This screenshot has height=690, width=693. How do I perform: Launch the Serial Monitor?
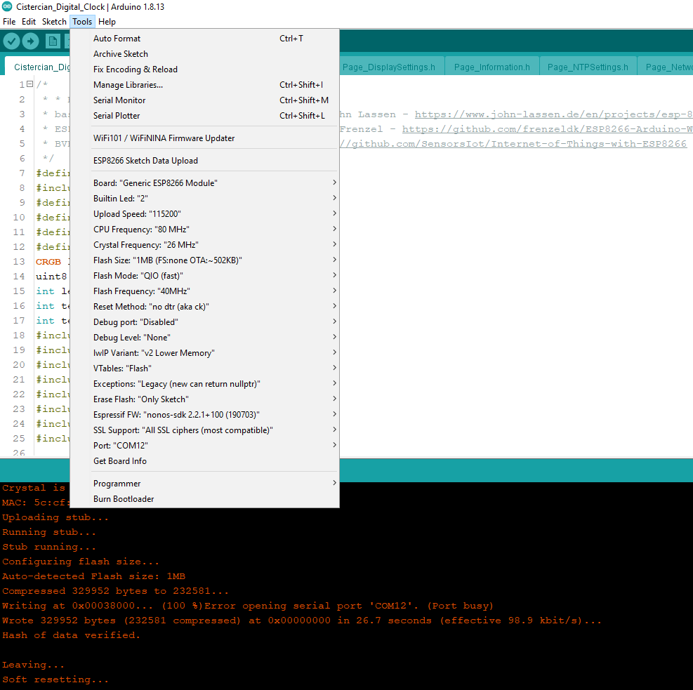click(x=204, y=100)
